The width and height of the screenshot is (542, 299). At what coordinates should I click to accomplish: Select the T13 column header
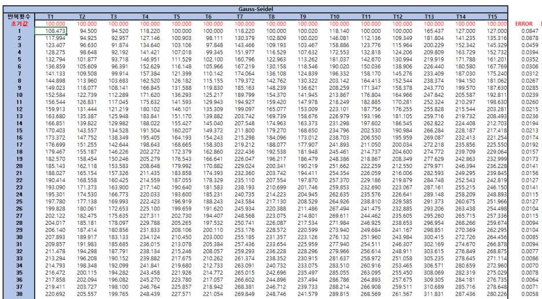click(x=429, y=17)
